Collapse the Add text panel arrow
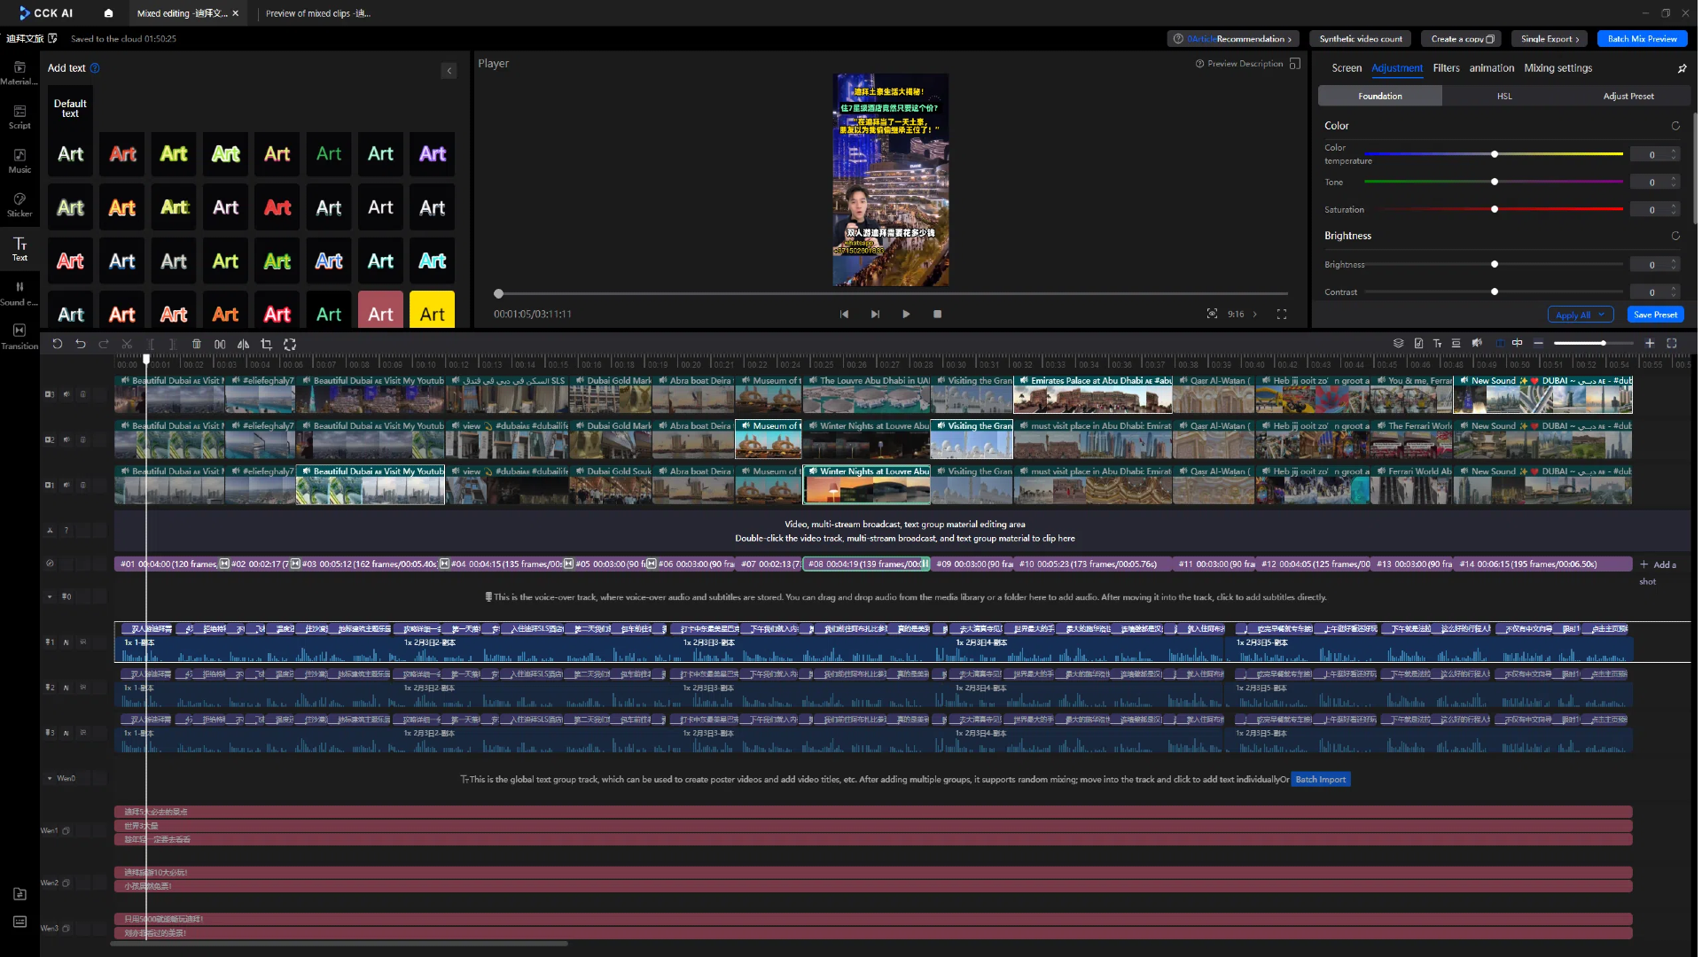The width and height of the screenshot is (1702, 957). point(449,71)
